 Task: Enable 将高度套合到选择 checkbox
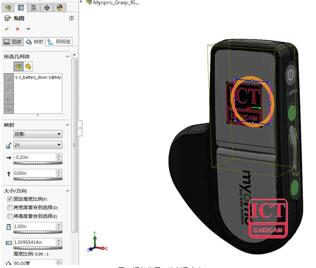coord(10,216)
